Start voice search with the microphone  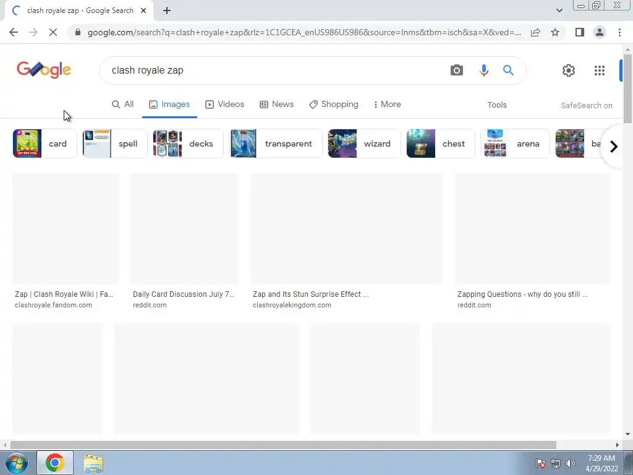[x=483, y=71]
